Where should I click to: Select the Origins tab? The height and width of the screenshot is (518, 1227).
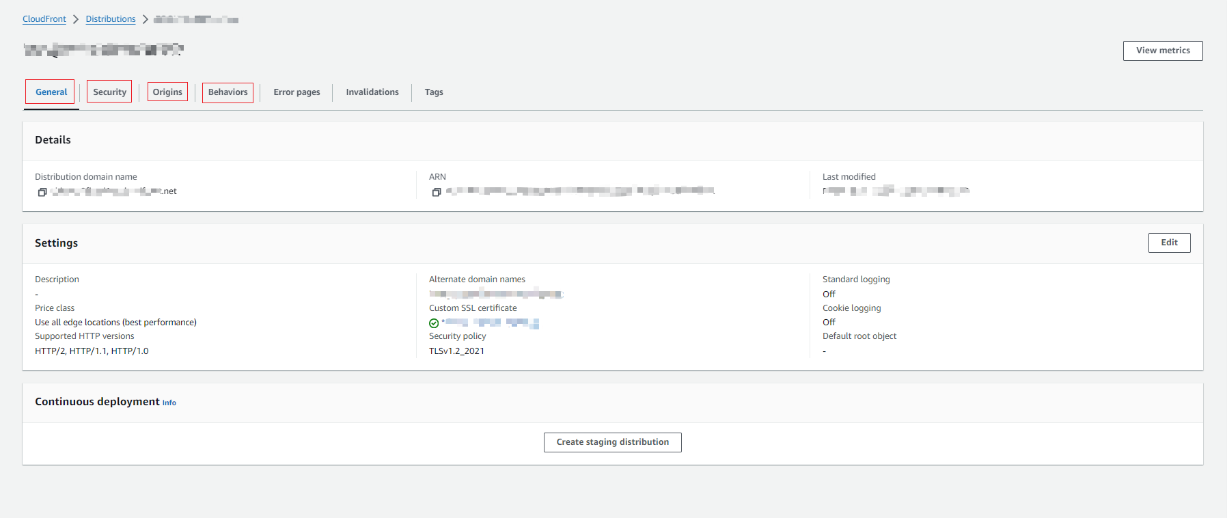[x=167, y=92]
